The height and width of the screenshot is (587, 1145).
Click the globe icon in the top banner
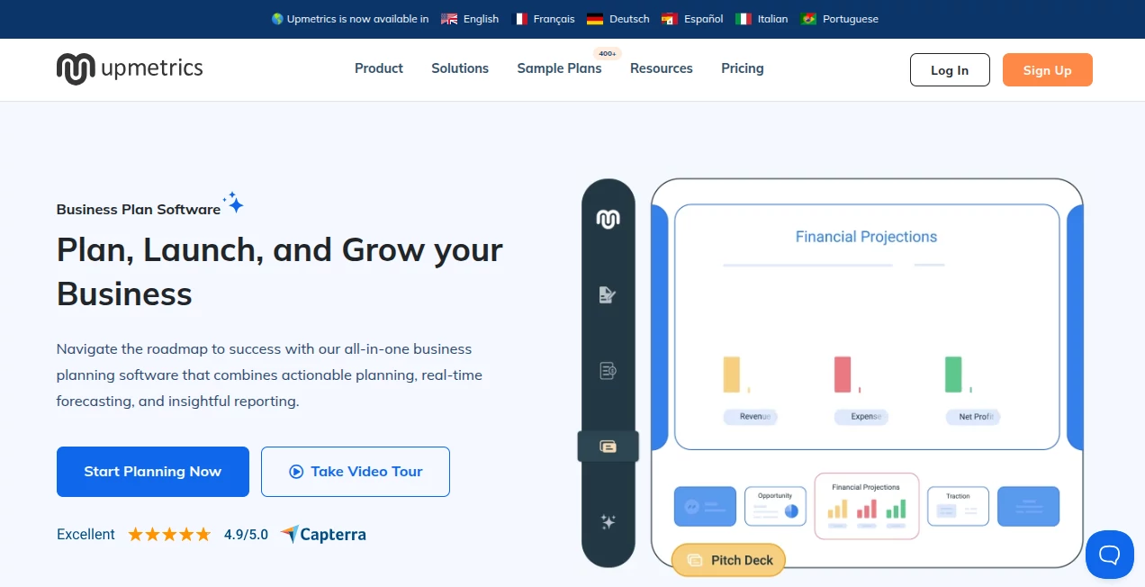[x=273, y=18]
